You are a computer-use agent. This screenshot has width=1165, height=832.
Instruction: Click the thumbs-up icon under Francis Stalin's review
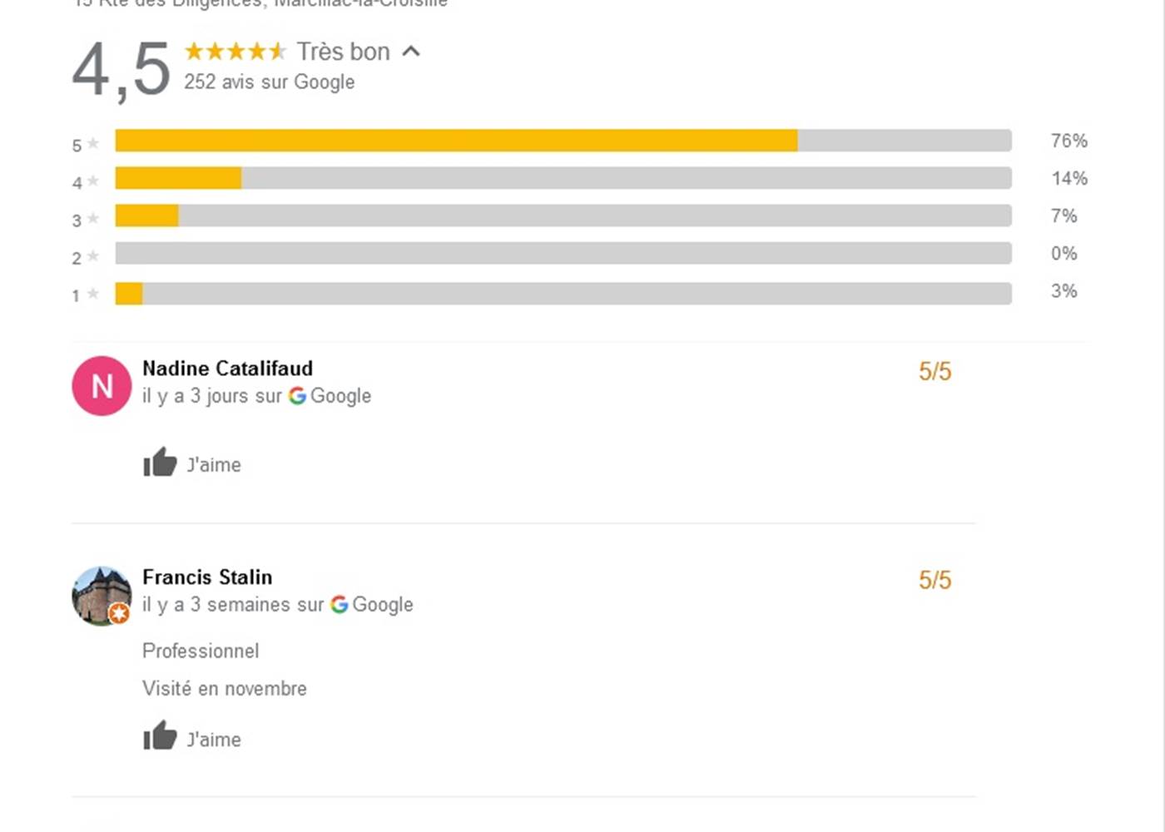pyautogui.click(x=160, y=736)
